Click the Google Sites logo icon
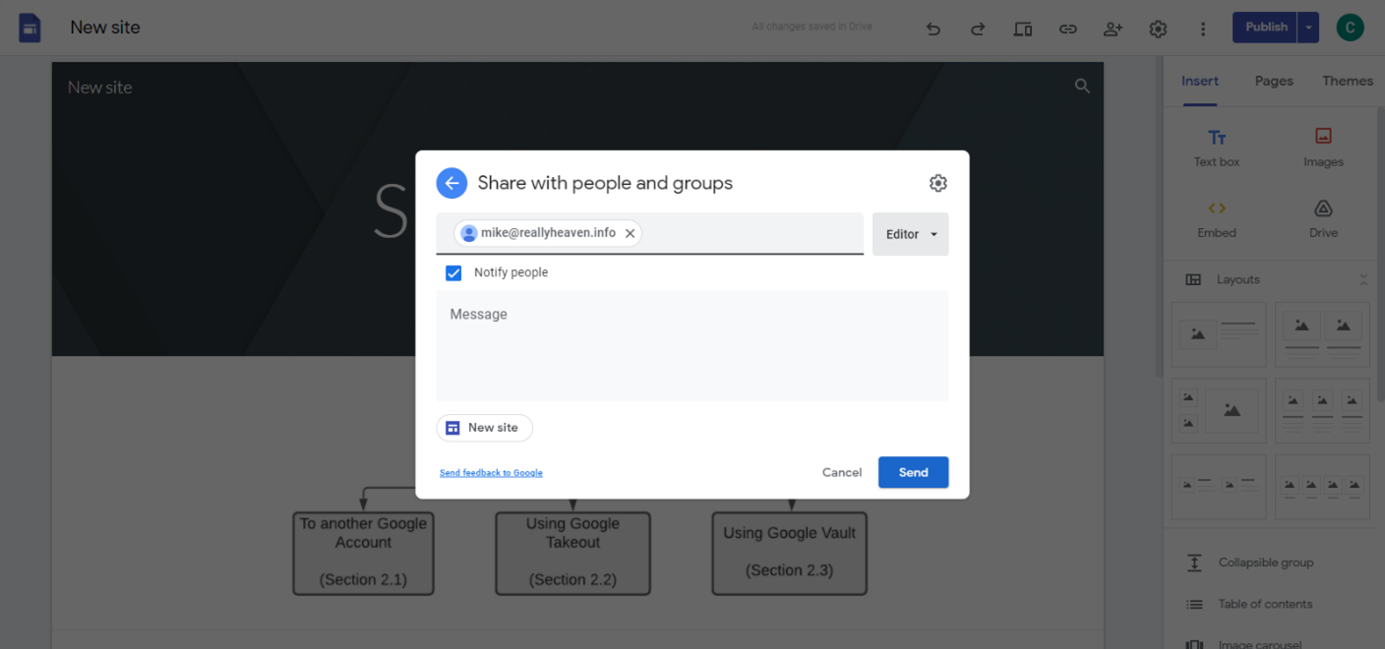Viewport: 1385px width, 649px height. coord(30,28)
